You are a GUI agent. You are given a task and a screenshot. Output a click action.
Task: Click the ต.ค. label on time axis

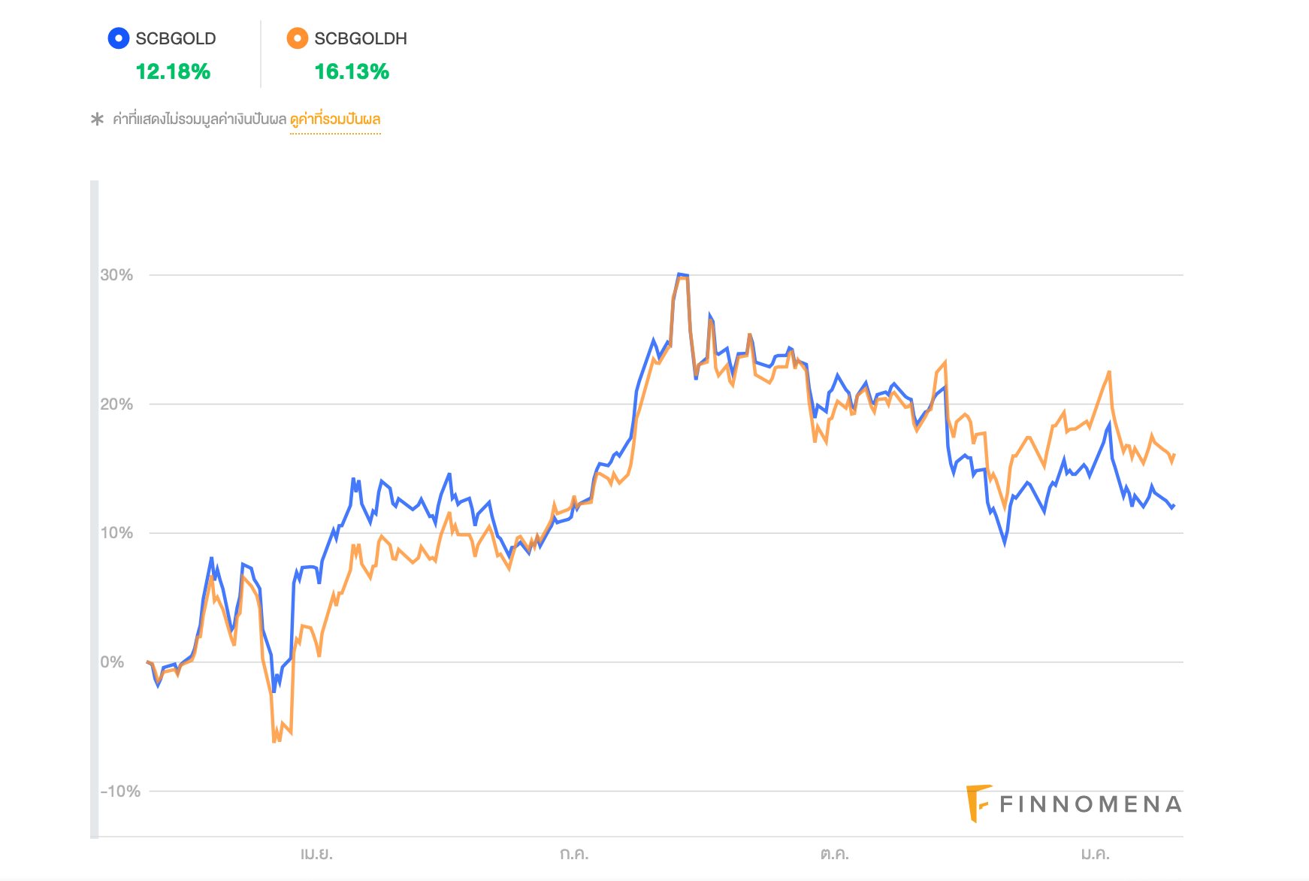pyautogui.click(x=834, y=855)
